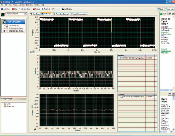Select Snapshots in the logs tree

coord(11,106)
